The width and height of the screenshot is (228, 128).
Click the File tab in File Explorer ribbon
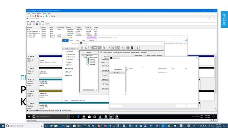[x=66, y=41]
